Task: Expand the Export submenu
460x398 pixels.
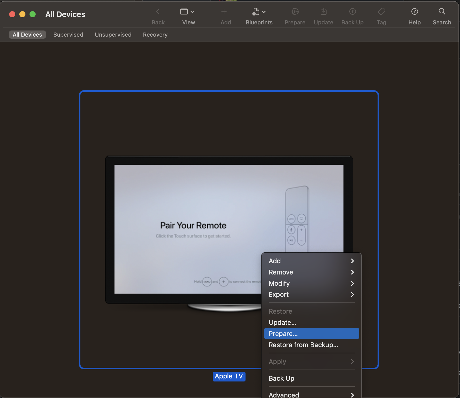Action: (311, 295)
